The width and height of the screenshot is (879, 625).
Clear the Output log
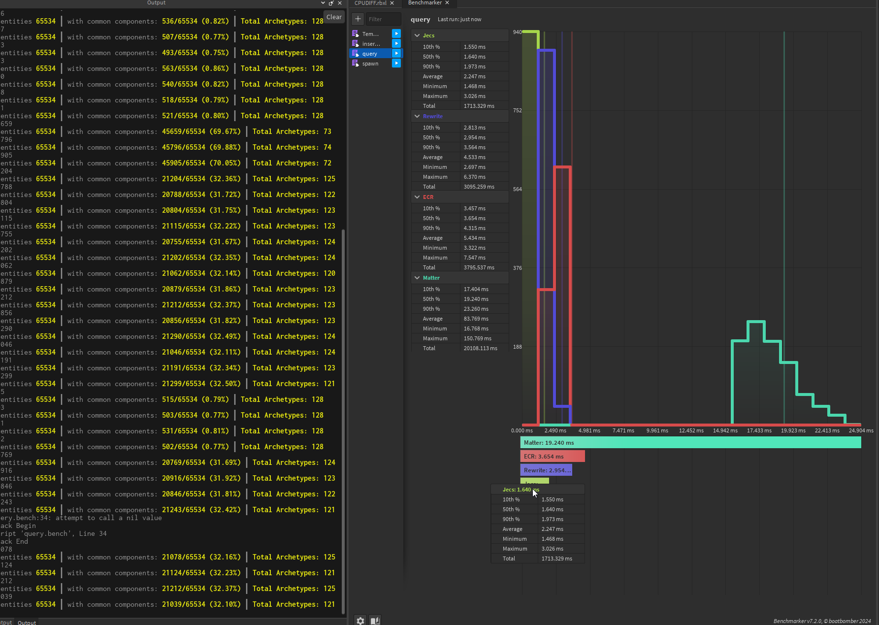[334, 17]
